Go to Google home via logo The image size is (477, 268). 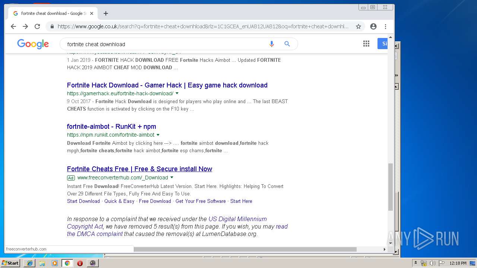(33, 44)
